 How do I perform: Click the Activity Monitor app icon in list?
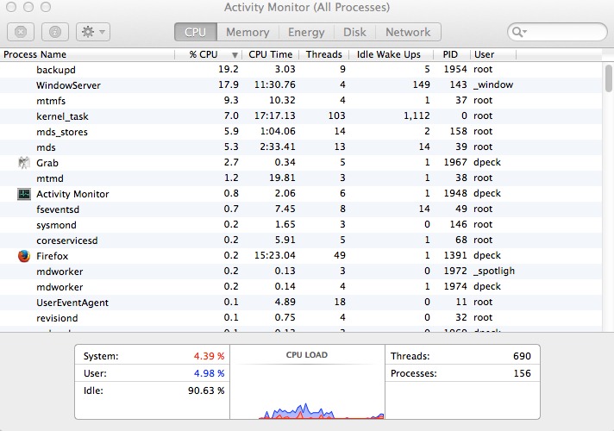point(24,194)
